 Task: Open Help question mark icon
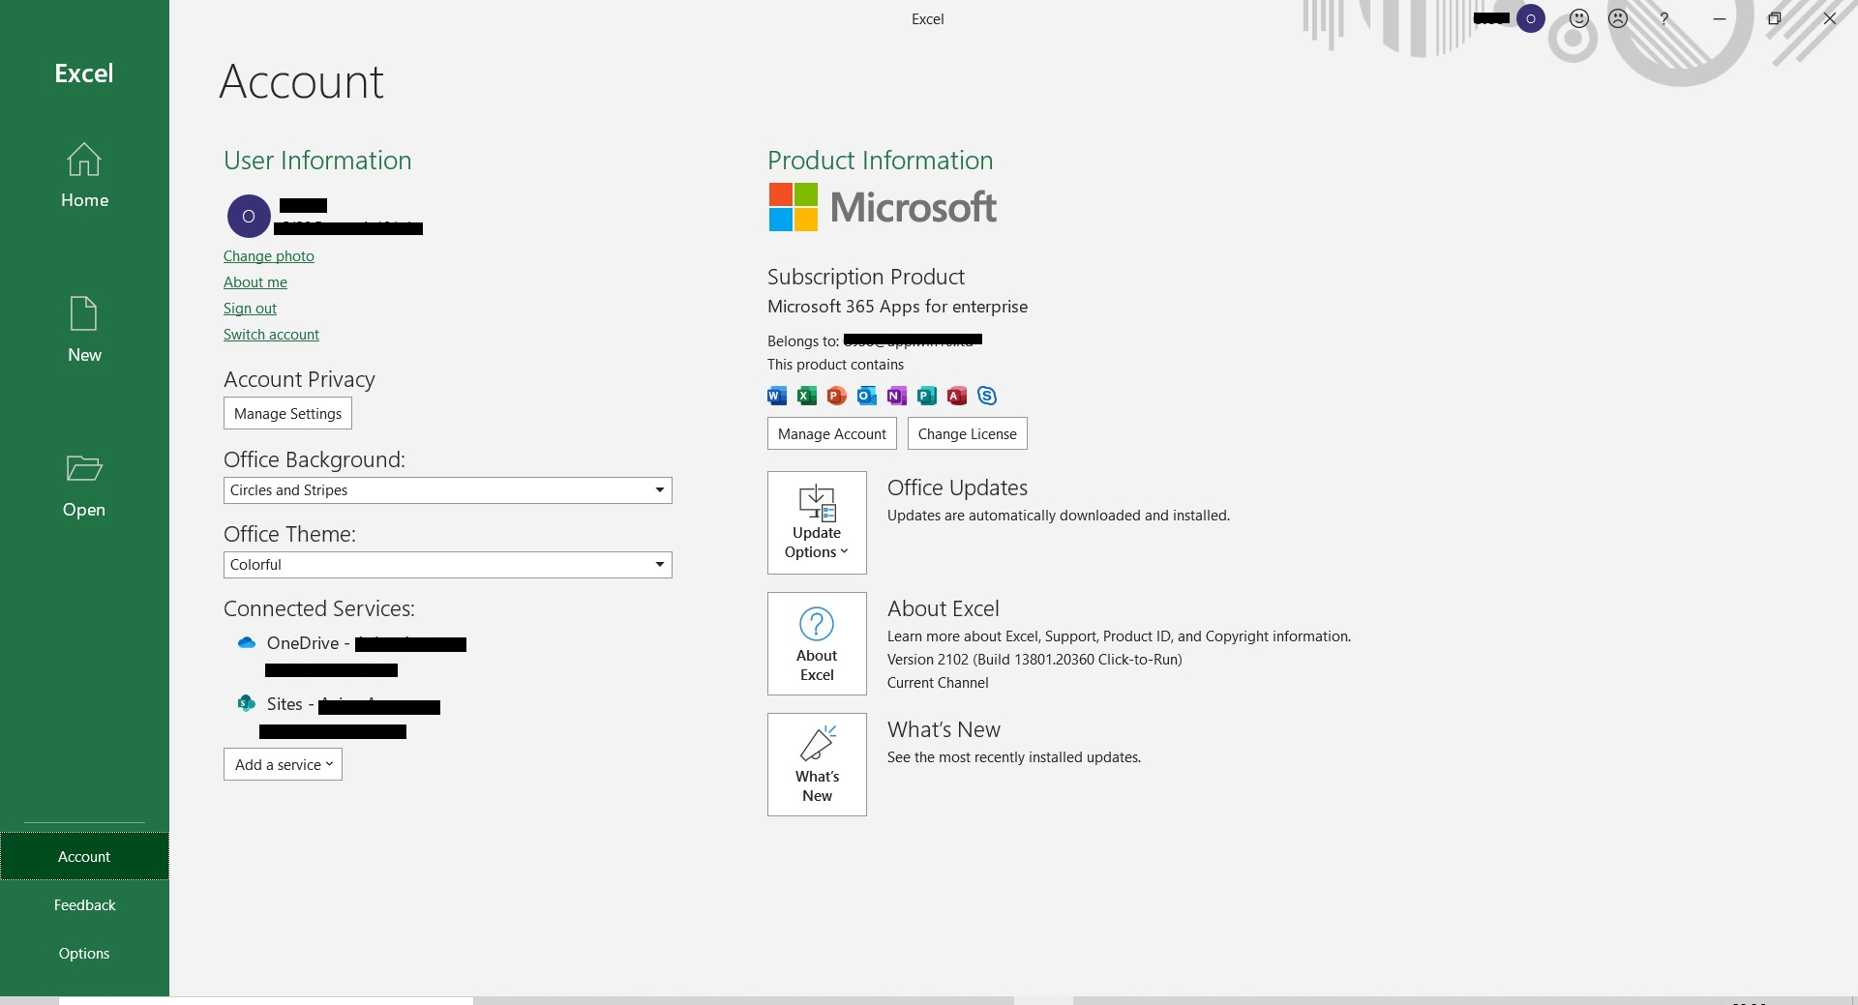(x=1663, y=18)
